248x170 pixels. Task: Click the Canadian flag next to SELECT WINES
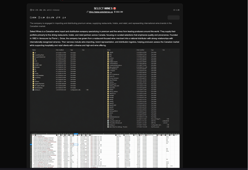point(115,8)
